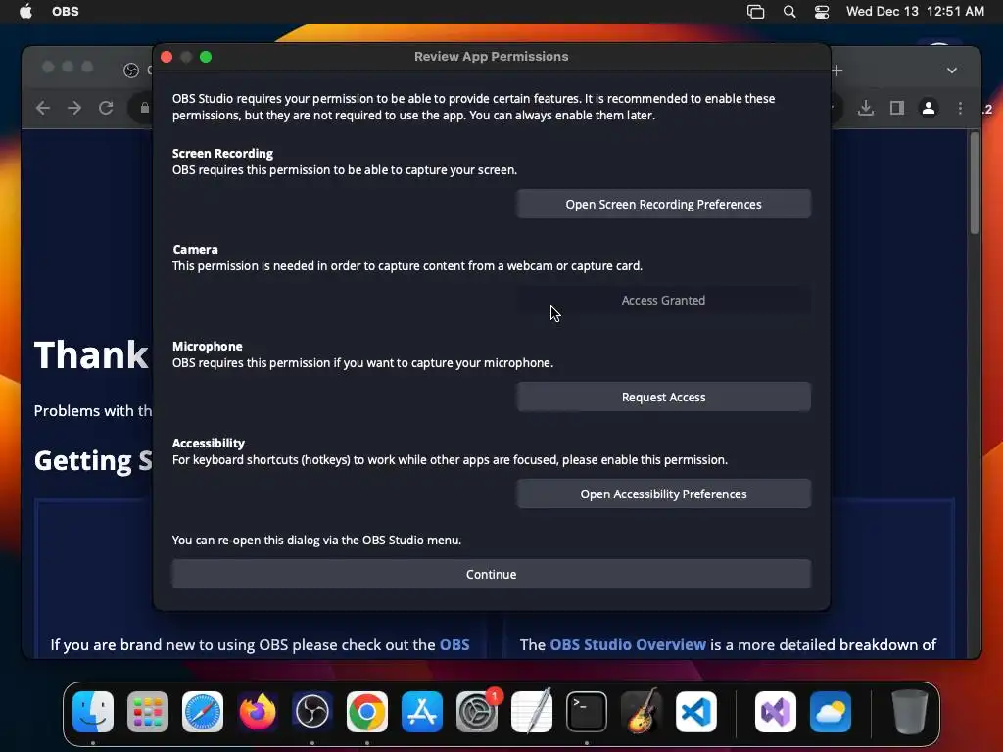Open Control Center in menu bar
The width and height of the screenshot is (1003, 752).
[x=822, y=12]
